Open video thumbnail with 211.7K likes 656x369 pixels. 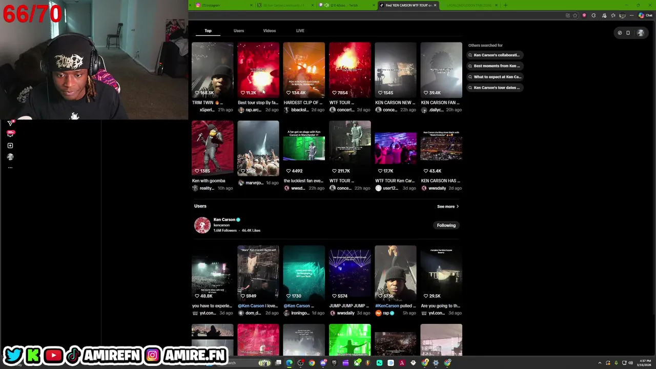tap(350, 148)
